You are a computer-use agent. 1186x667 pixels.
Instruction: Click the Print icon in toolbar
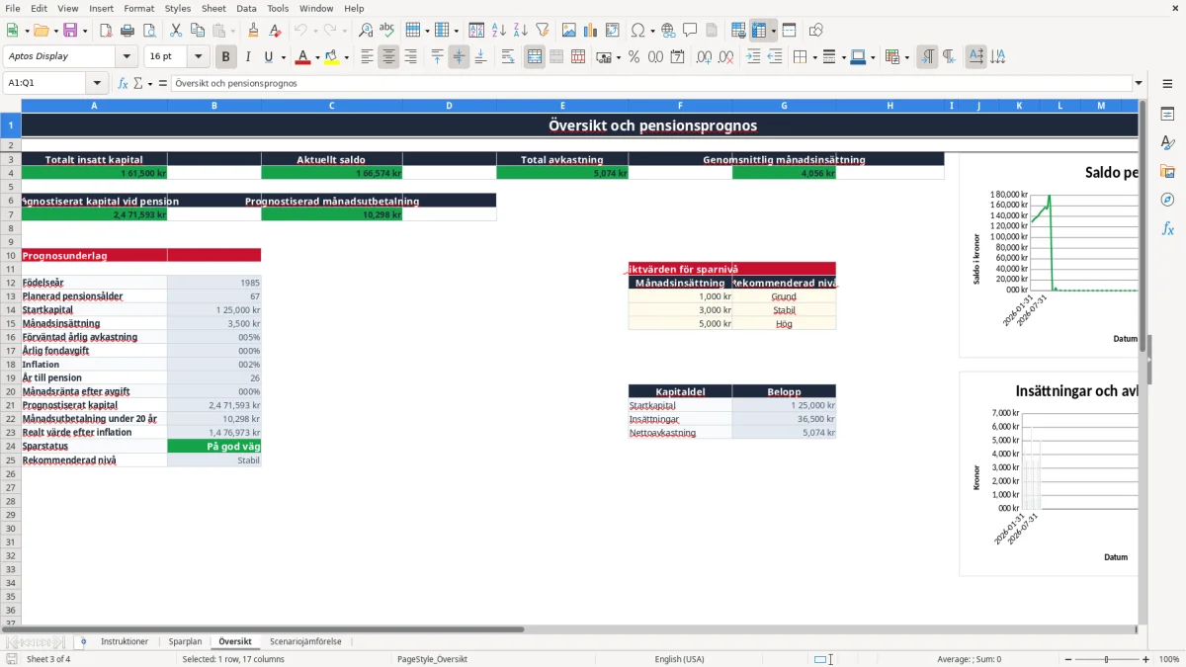click(x=127, y=31)
